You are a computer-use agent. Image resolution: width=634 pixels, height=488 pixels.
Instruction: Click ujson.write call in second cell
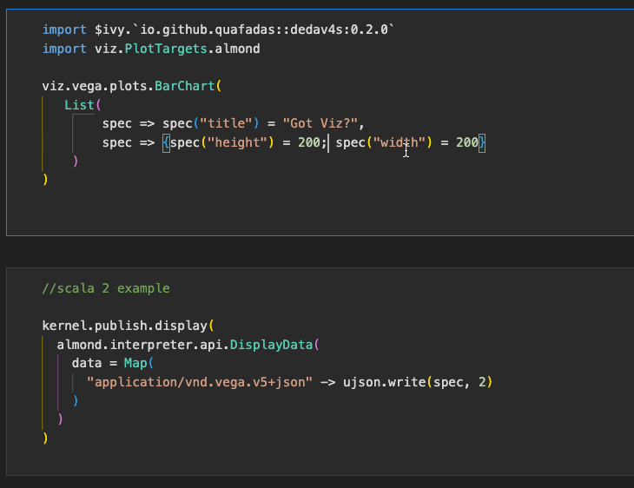click(384, 382)
